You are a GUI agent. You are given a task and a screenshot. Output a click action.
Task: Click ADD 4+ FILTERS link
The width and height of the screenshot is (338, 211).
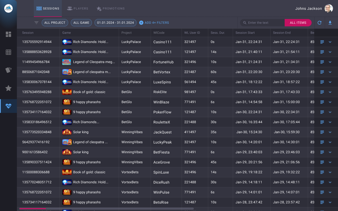pos(154,23)
